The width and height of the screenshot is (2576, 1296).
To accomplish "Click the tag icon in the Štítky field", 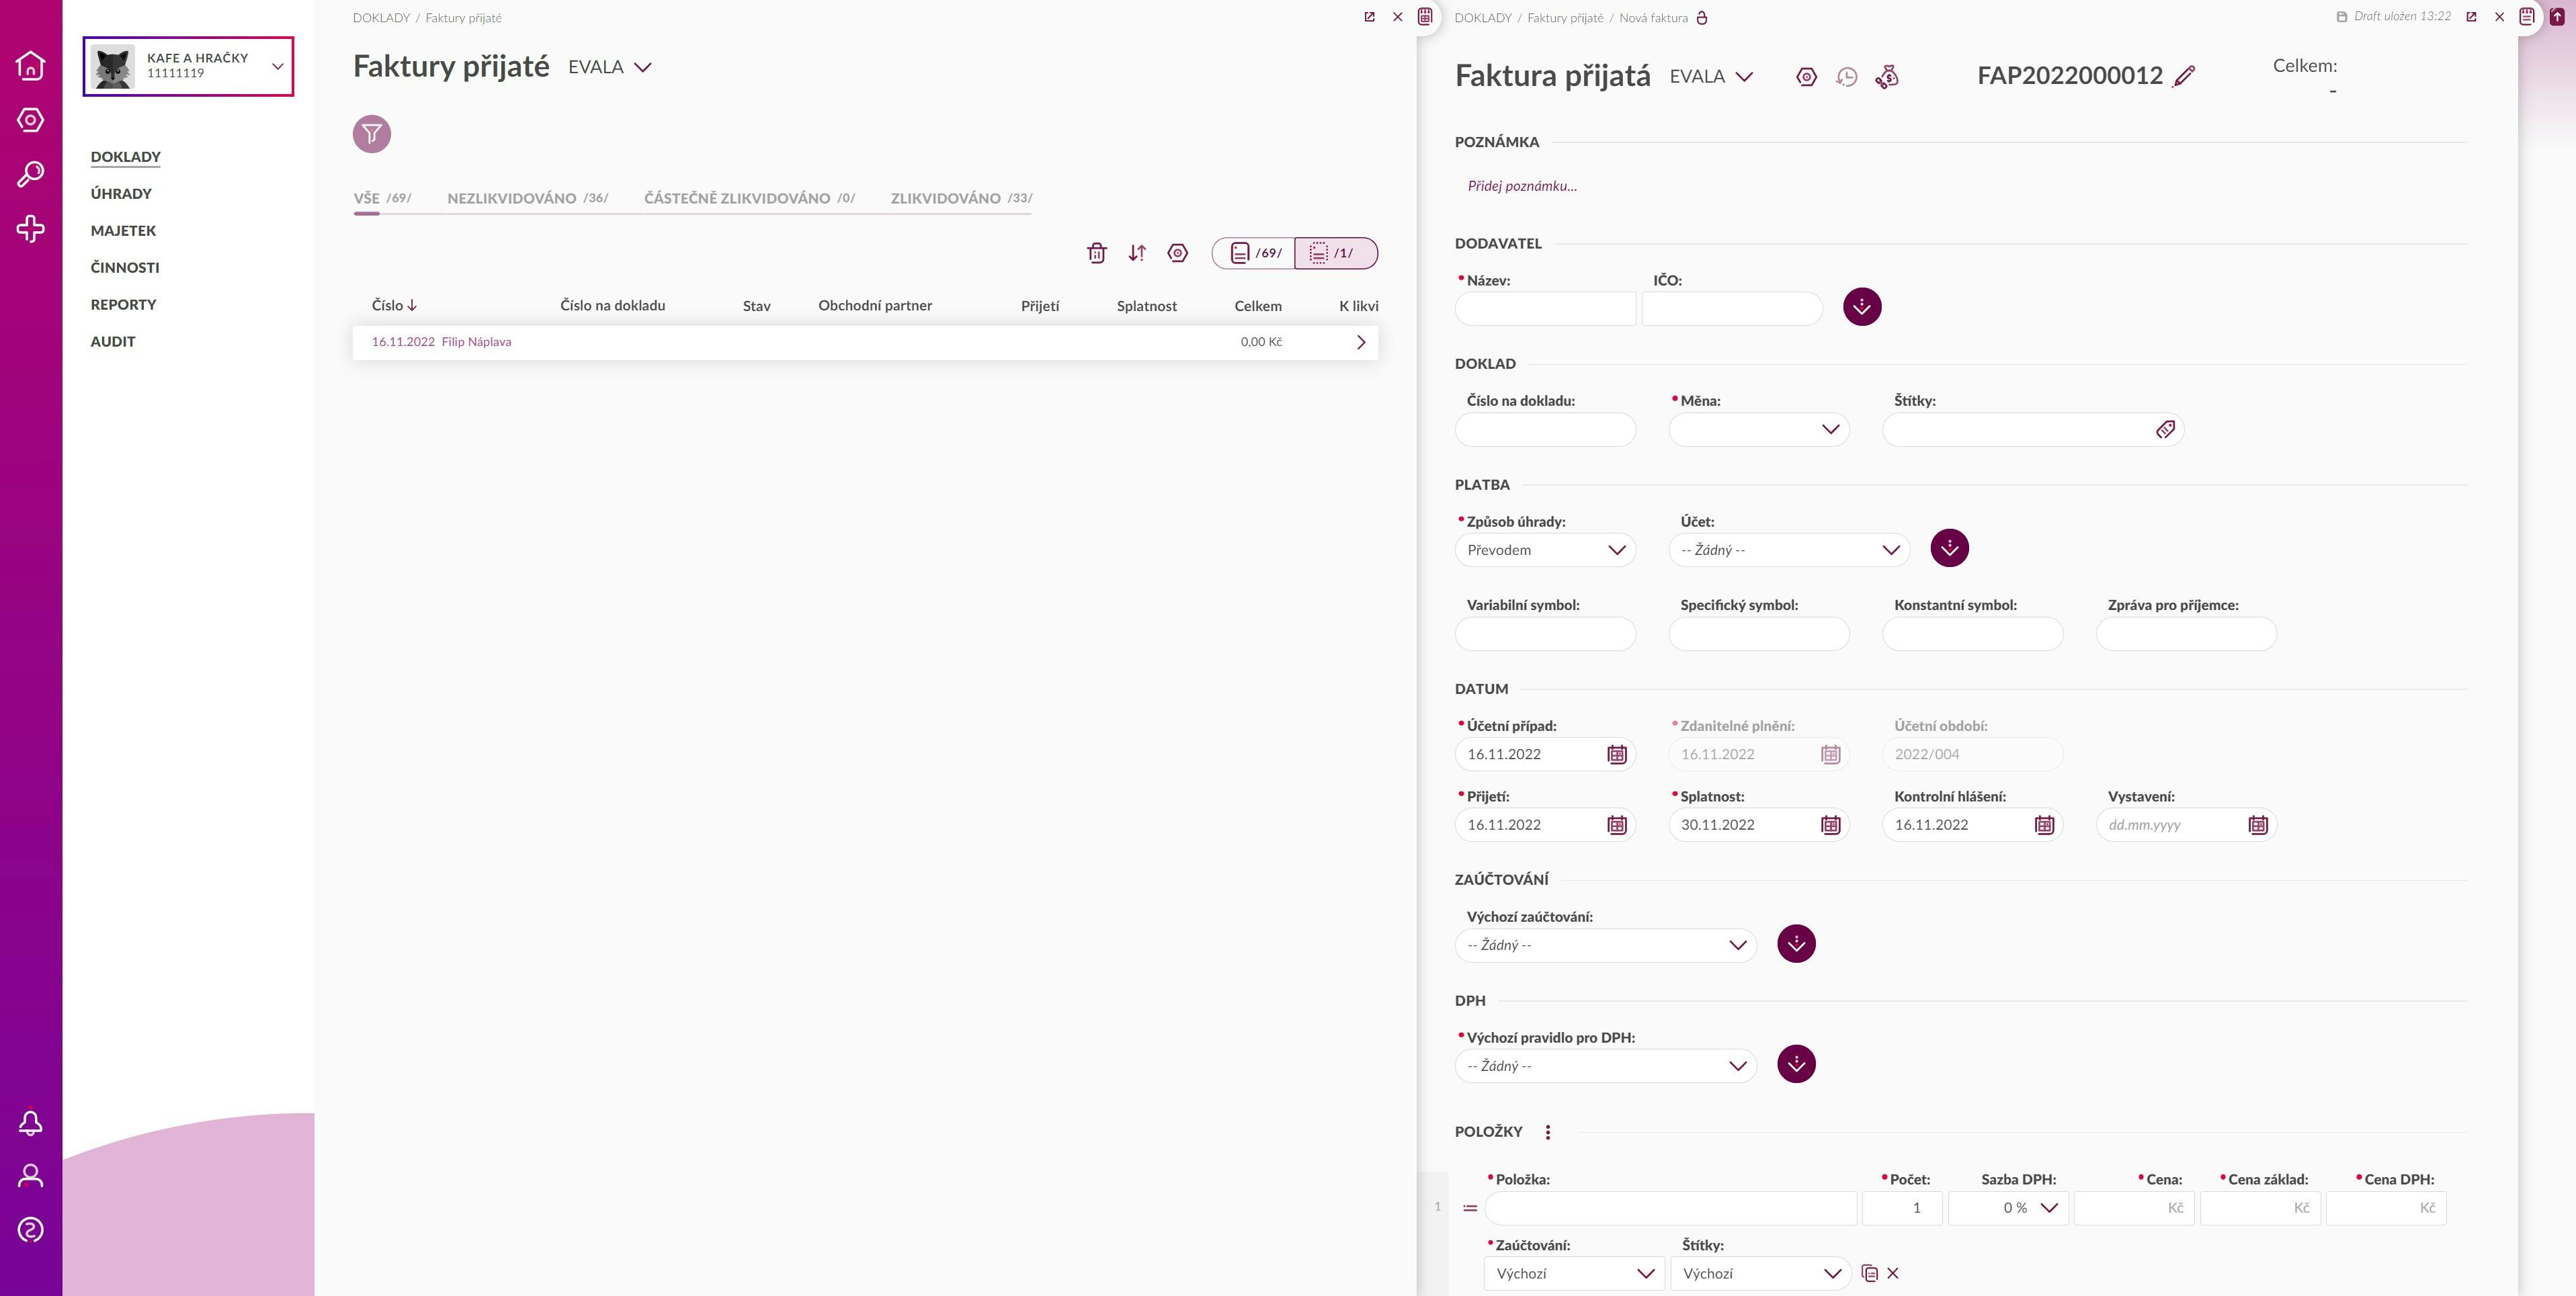I will pyautogui.click(x=2165, y=430).
